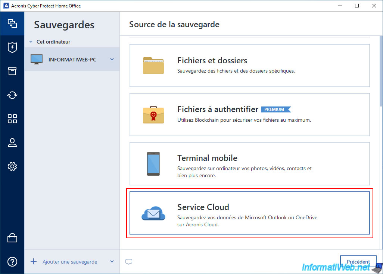Image resolution: width=383 pixels, height=274 pixels.
Task: Open the Settings gear icon
Action: (x=12, y=166)
